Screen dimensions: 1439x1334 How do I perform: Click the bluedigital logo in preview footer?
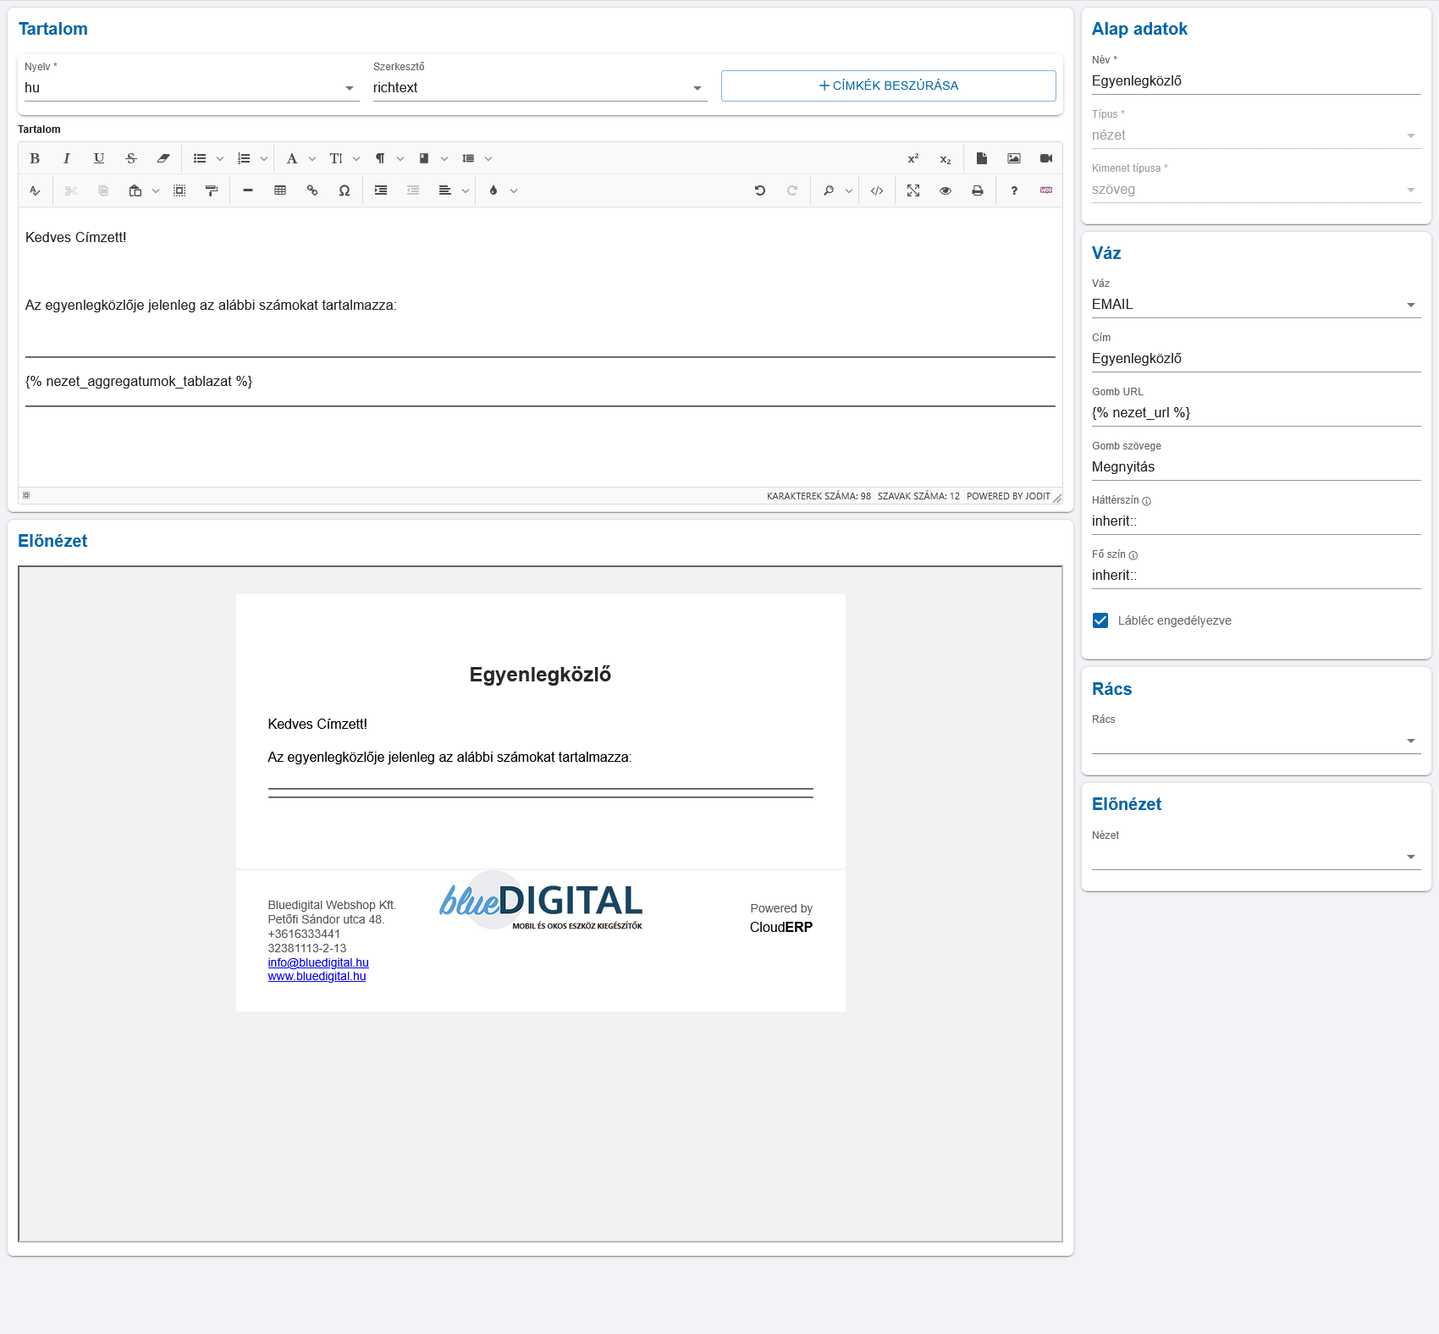pos(541,901)
